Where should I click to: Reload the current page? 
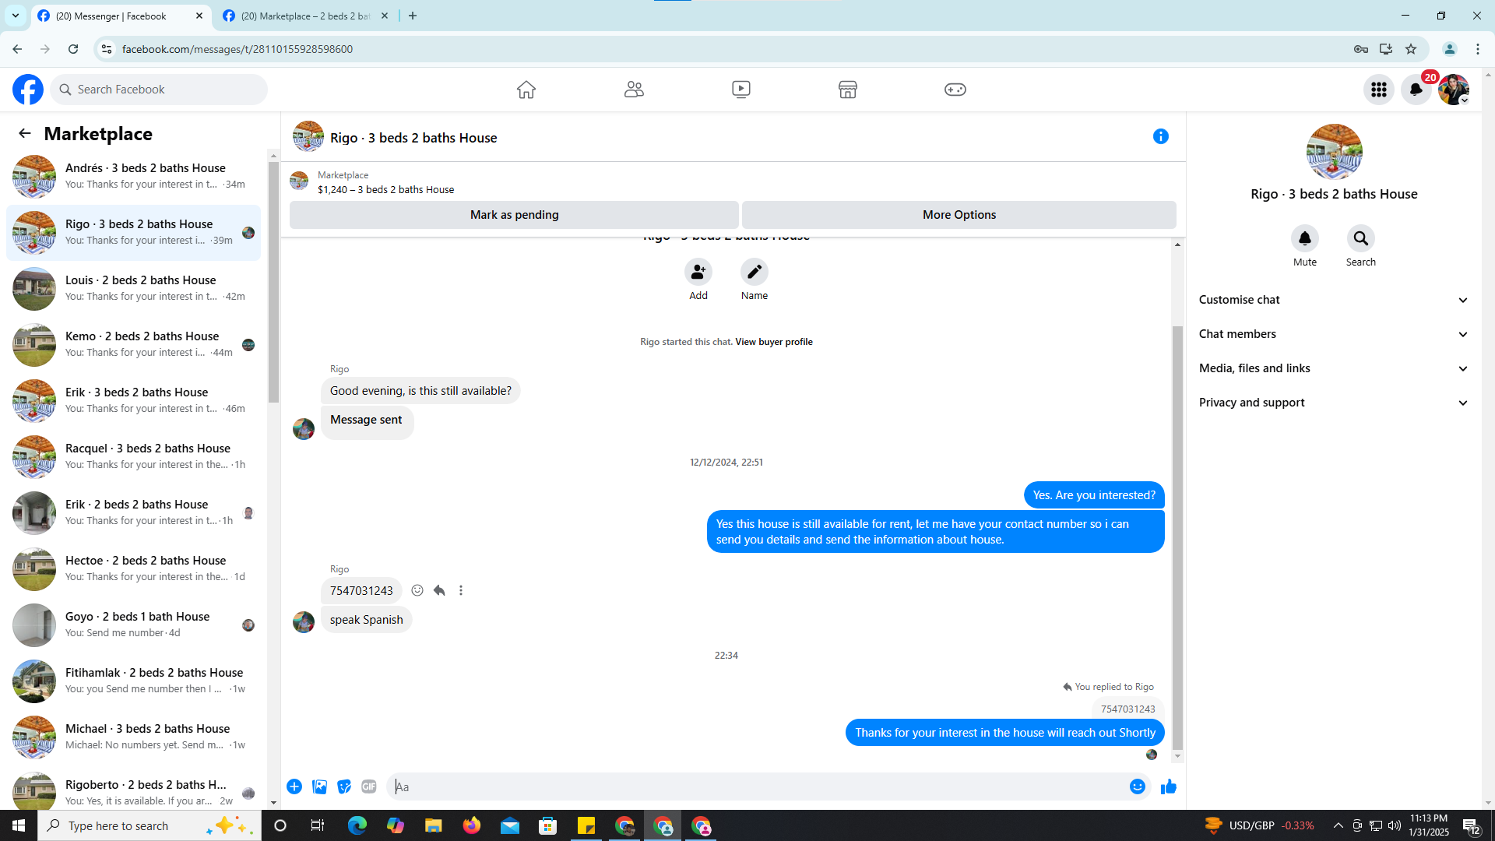tap(73, 49)
